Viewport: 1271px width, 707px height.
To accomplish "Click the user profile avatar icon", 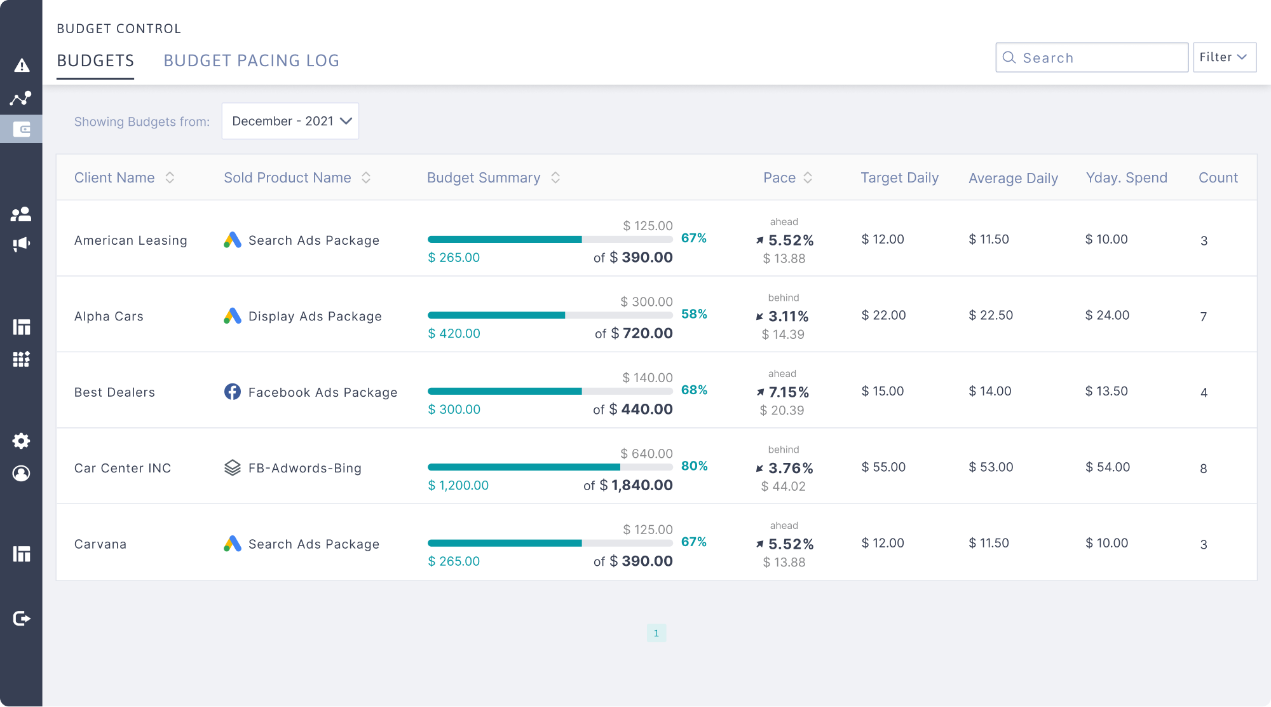I will pyautogui.click(x=21, y=474).
